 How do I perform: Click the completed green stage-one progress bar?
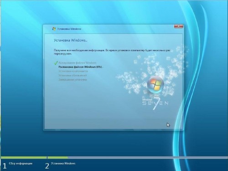(x=24, y=157)
